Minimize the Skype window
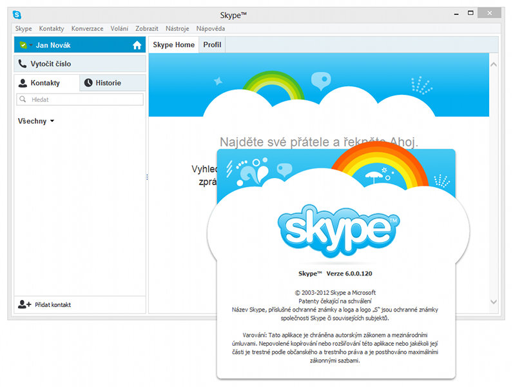The height and width of the screenshot is (387, 513). 456,14
